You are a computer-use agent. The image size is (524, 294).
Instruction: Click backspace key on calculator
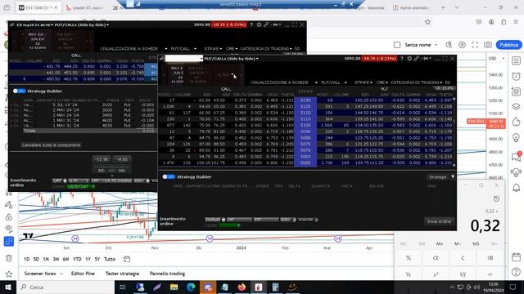point(490,258)
